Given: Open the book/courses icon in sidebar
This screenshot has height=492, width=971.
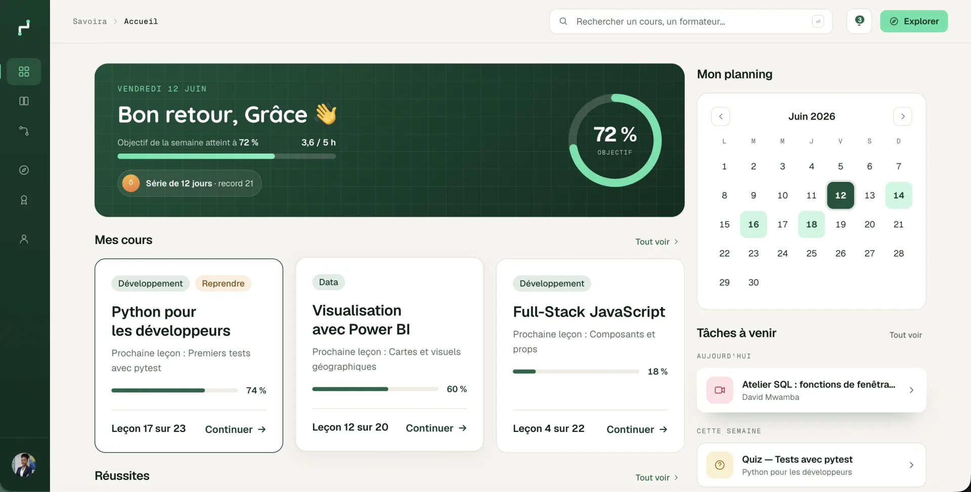Looking at the screenshot, I should (x=24, y=101).
